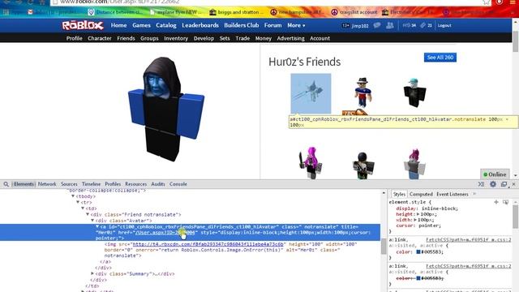This screenshot has width=519, height=292.
Task: Open the Profiles panel tab
Action: coord(113,184)
